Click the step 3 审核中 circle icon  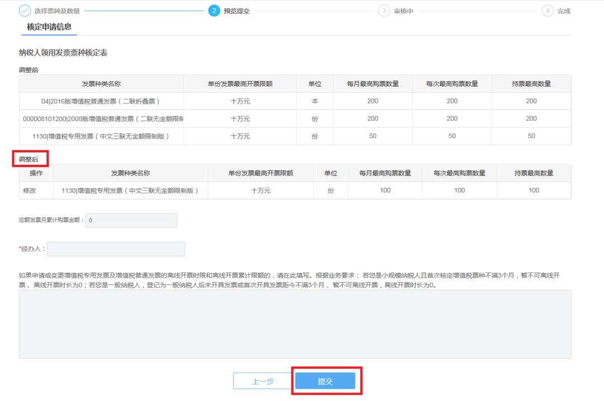(x=384, y=11)
